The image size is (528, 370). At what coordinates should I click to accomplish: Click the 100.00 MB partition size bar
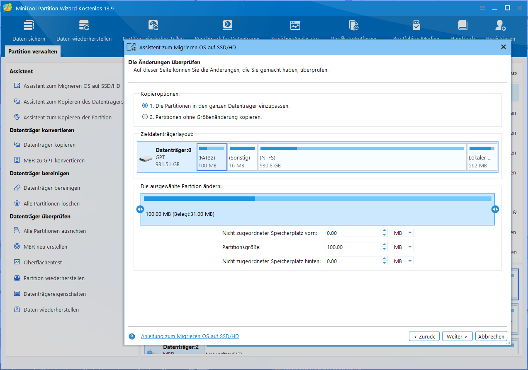[x=318, y=209]
